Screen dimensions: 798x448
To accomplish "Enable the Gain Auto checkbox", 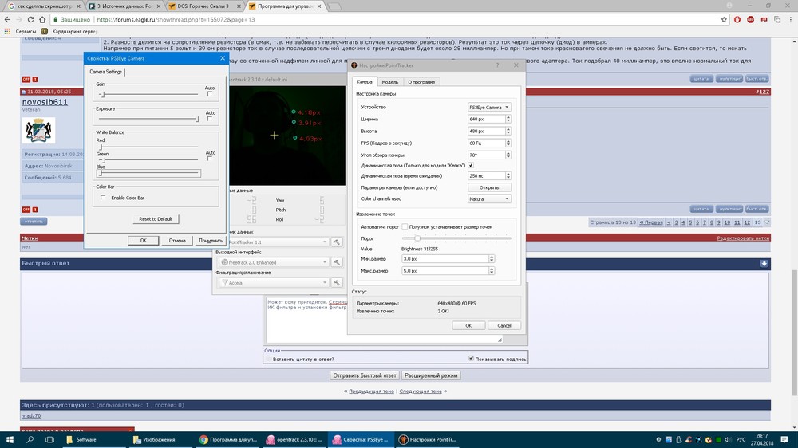I will [x=210, y=93].
